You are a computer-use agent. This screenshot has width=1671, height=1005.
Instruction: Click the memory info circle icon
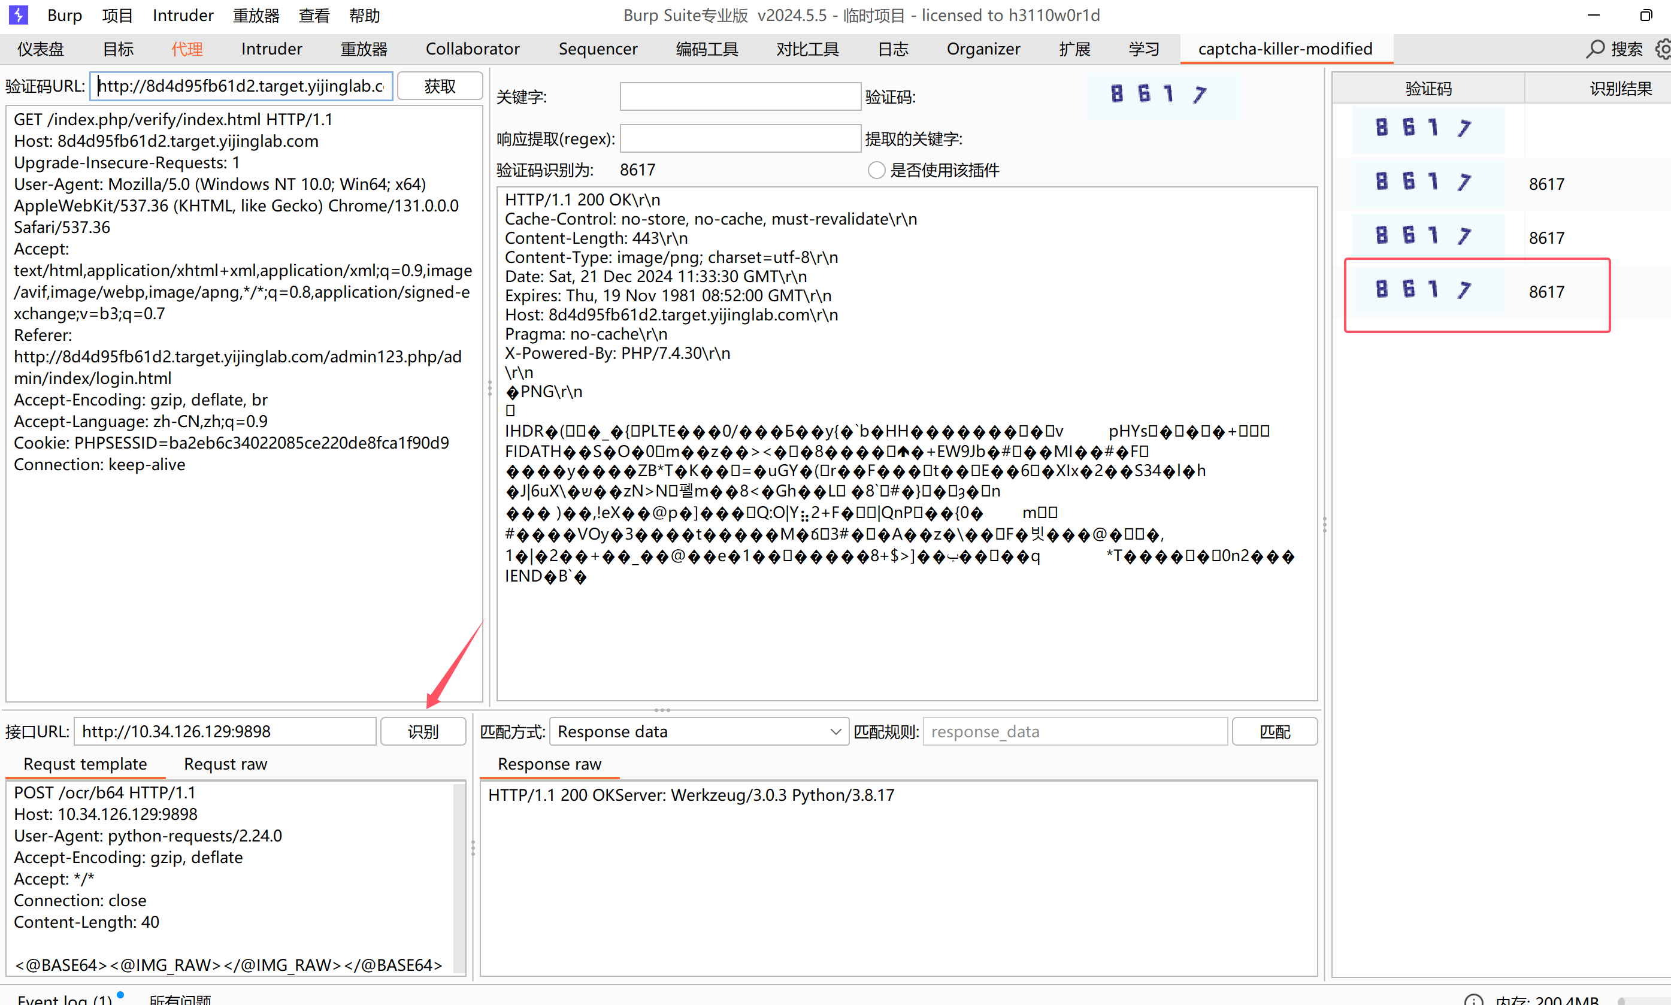(1473, 1000)
